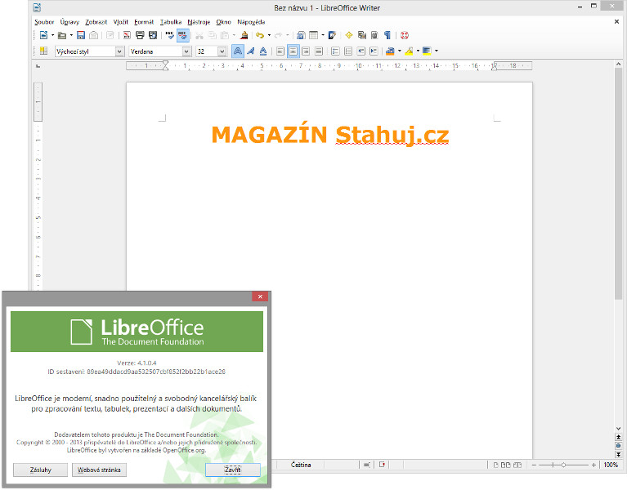Open the Font Color dropdown arrow
This screenshot has width=627, height=490.
pos(400,51)
